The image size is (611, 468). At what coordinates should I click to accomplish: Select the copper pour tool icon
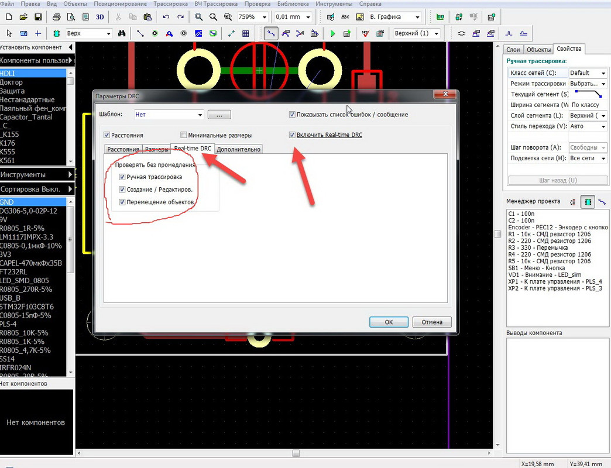198,33
